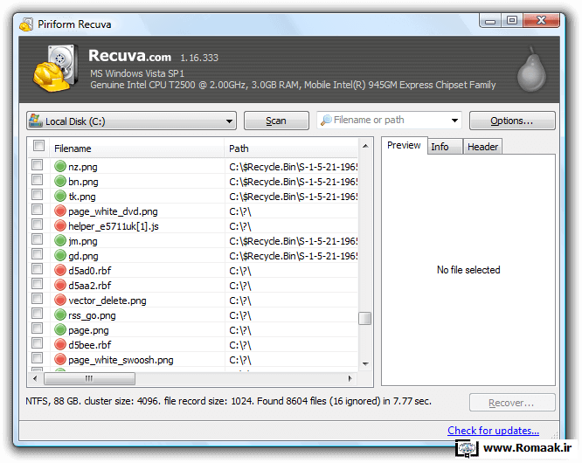Click the red status icon for helper_e5711uk[1].js
The height and width of the screenshot is (463, 582).
(x=60, y=225)
